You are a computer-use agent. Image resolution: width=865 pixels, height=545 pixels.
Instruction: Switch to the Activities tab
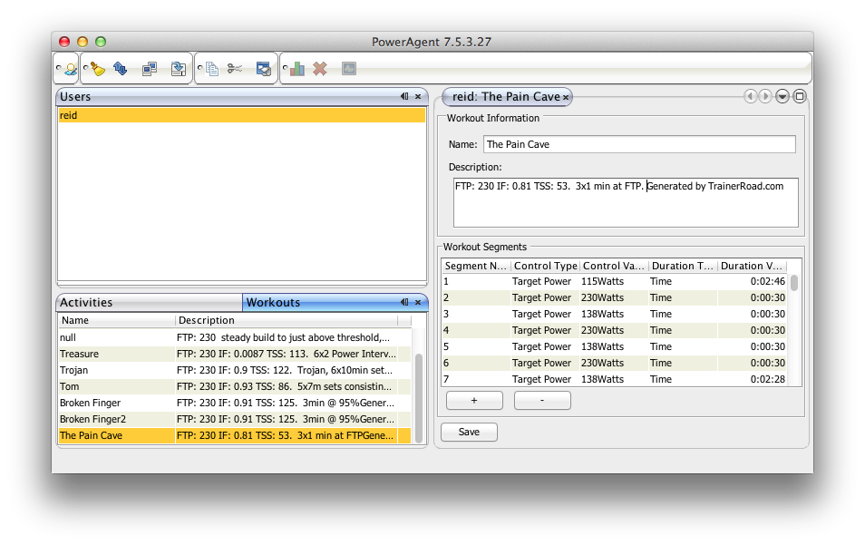149,302
